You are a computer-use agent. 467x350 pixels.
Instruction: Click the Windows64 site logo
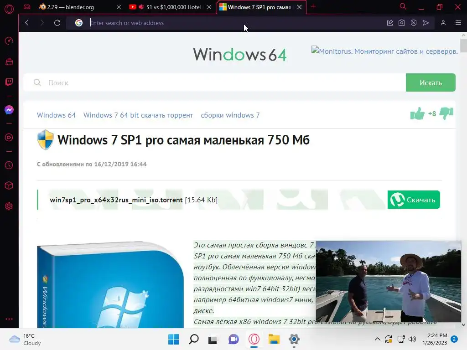pos(240,55)
